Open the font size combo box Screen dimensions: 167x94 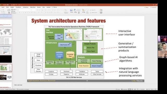[x=34, y=10]
